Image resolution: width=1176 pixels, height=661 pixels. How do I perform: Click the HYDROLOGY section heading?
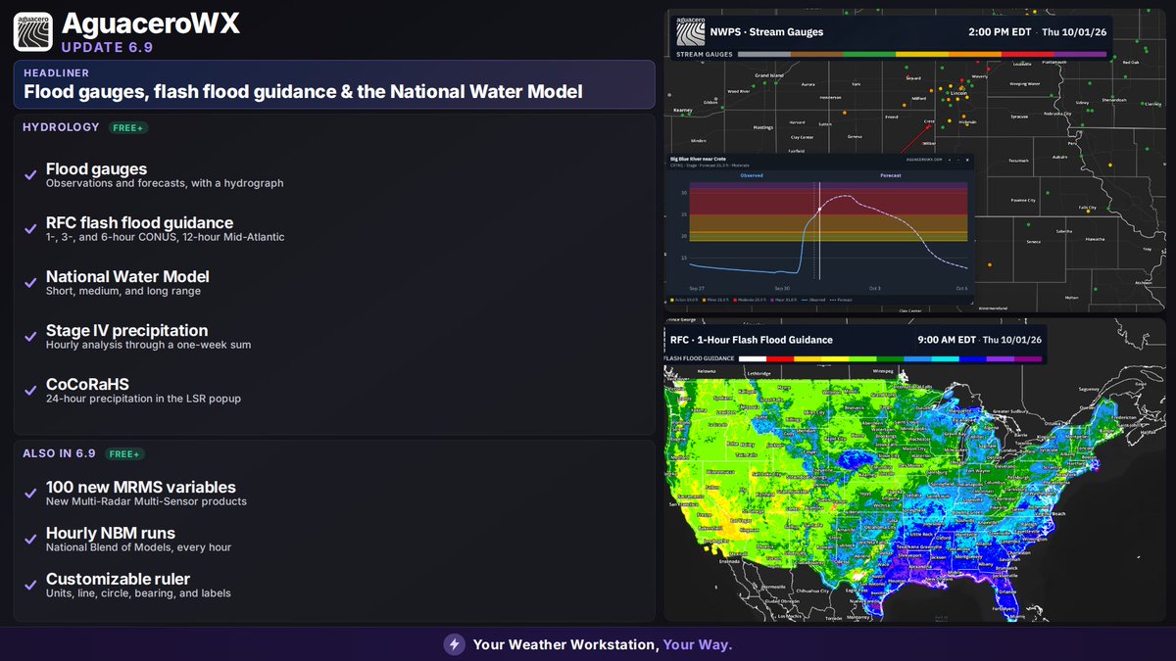pyautogui.click(x=61, y=127)
